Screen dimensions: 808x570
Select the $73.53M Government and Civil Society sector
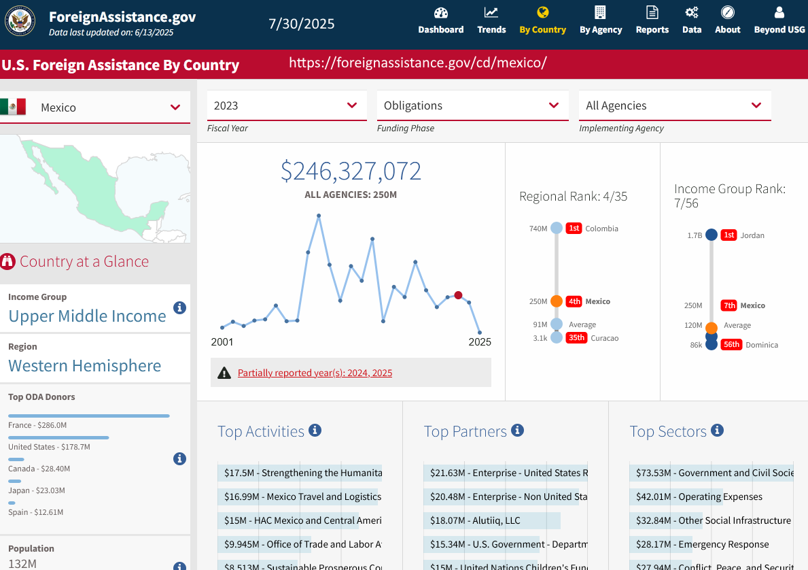coord(712,473)
